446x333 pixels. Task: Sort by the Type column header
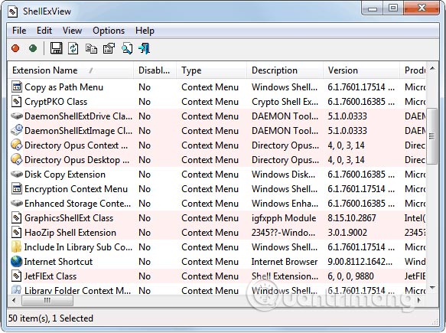(211, 70)
